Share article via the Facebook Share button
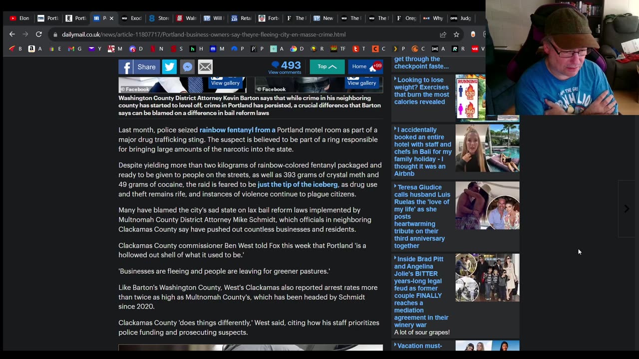This screenshot has height=359, width=639. tap(139, 67)
